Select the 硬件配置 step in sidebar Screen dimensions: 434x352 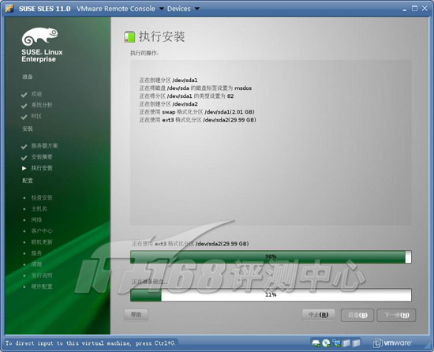tap(42, 286)
